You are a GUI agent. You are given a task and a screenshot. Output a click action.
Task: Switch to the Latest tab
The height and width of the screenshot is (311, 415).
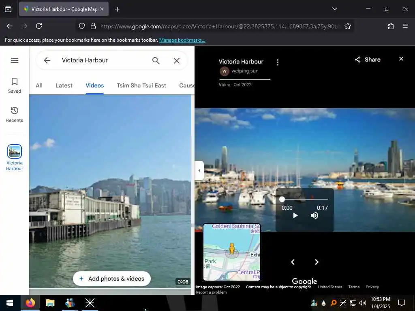click(64, 85)
